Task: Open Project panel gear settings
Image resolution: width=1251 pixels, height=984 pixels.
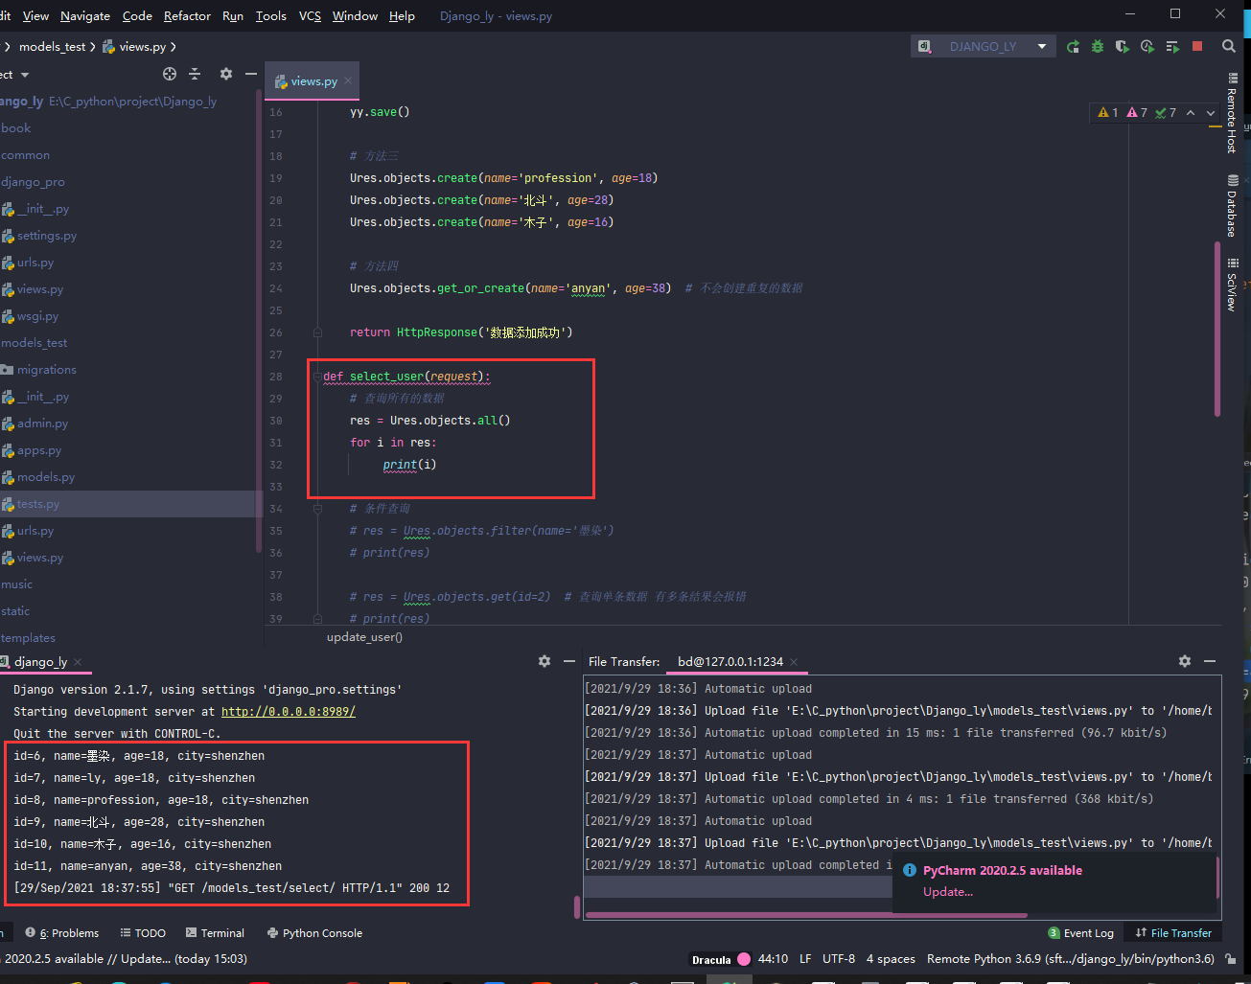Action: pos(226,74)
